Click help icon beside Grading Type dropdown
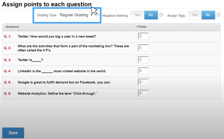This screenshot has height=139, width=224. pos(97,15)
